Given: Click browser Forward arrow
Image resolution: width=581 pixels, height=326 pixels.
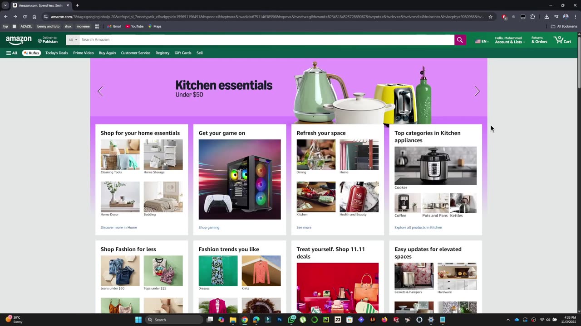Looking at the screenshot, I should [x=15, y=17].
